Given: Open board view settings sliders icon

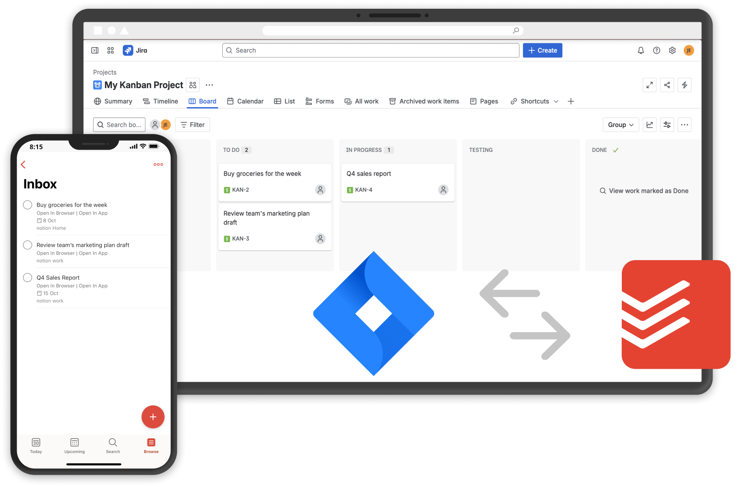Looking at the screenshot, I should [667, 125].
